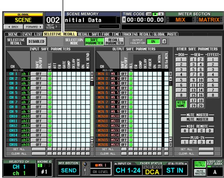The height and width of the screenshot is (178, 224).
Task: Toggle SELECTIVE RECALL DISABLED button
Action: click(36, 41)
